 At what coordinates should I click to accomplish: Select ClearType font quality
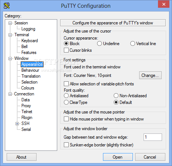coord(66,102)
